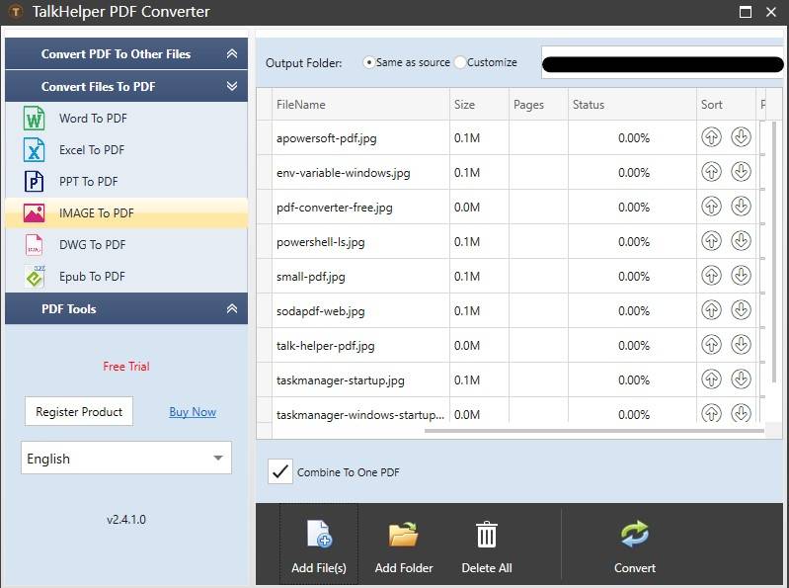The image size is (789, 588).
Task: Select Customize output folder option
Action: pos(460,62)
